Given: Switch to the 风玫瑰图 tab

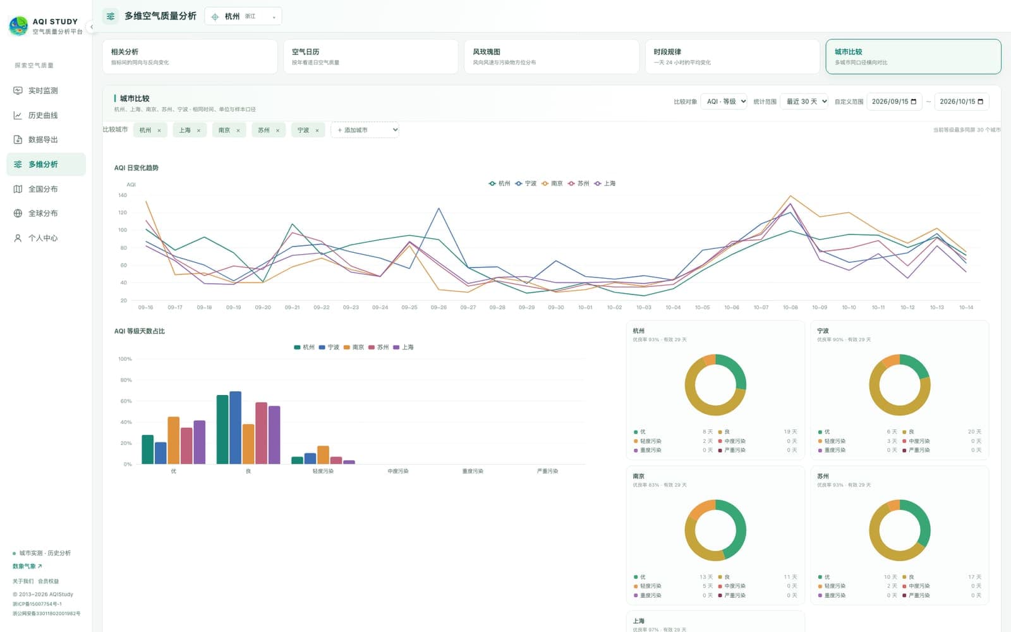Looking at the screenshot, I should [x=552, y=57].
